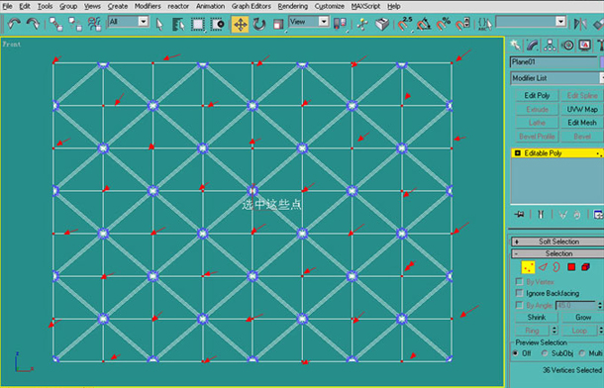Open the Modifier List dropdown
The image size is (604, 388).
point(557,78)
